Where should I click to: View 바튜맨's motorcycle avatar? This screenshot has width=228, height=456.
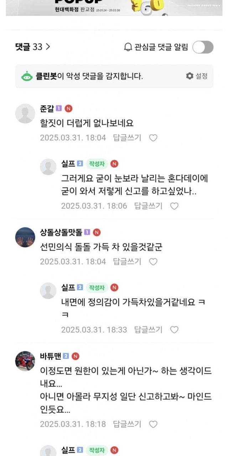[x=25, y=361]
